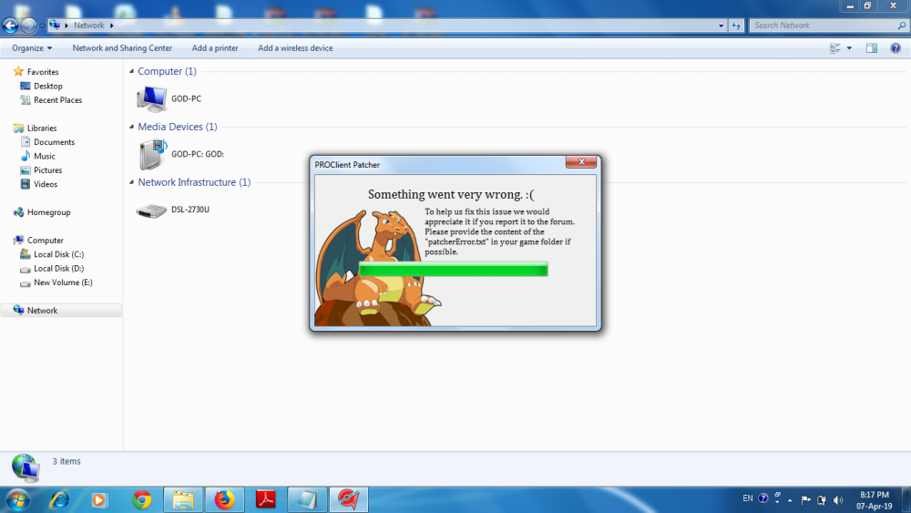Image resolution: width=911 pixels, height=513 pixels.
Task: Toggle the preview pane icon
Action: 871,48
